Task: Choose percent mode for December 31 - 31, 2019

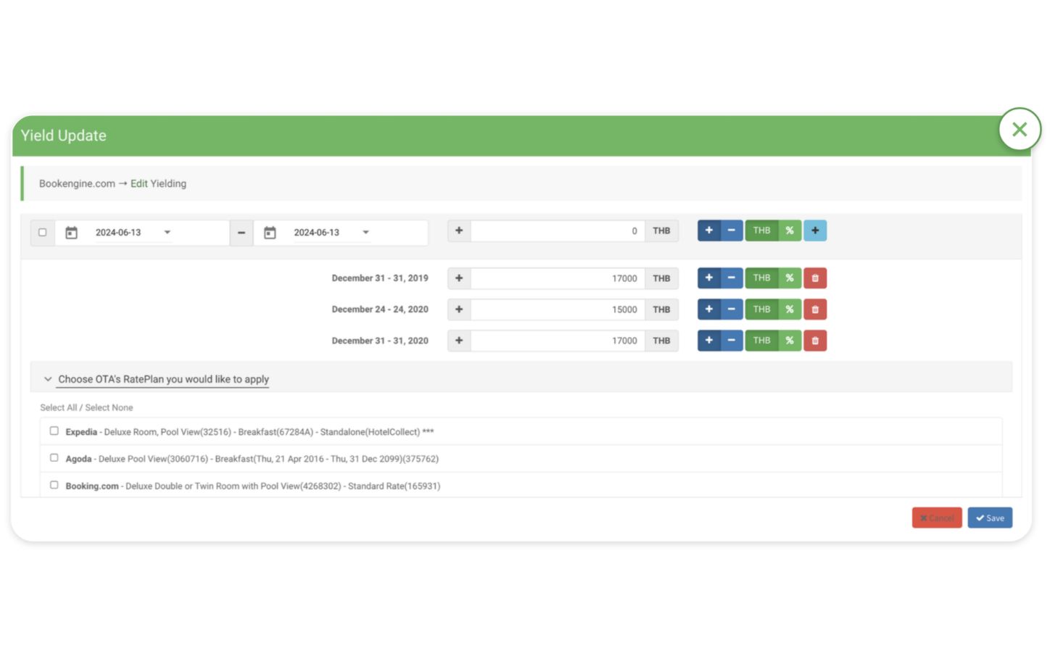Action: click(x=790, y=278)
